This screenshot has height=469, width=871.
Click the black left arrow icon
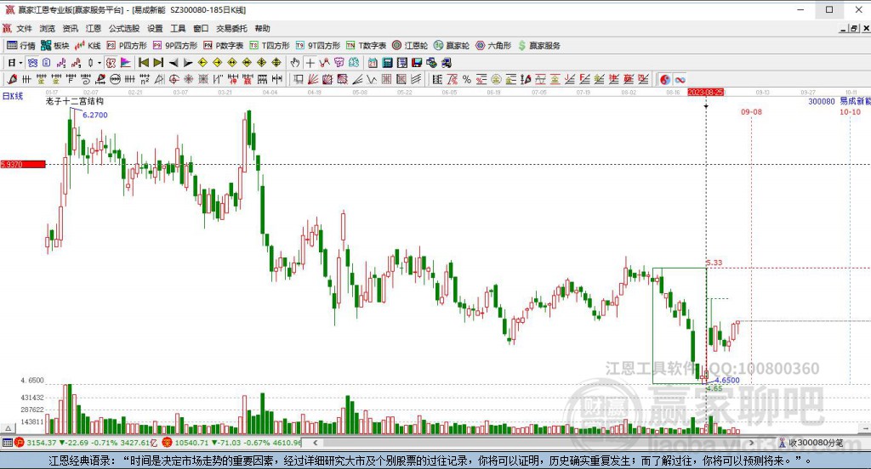pyautogui.click(x=174, y=63)
